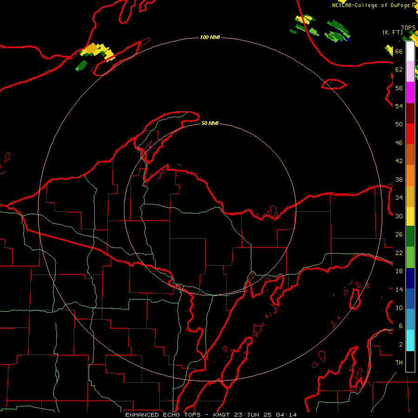Click the '6' legend value
This screenshot has height=418, width=418.
point(401,326)
